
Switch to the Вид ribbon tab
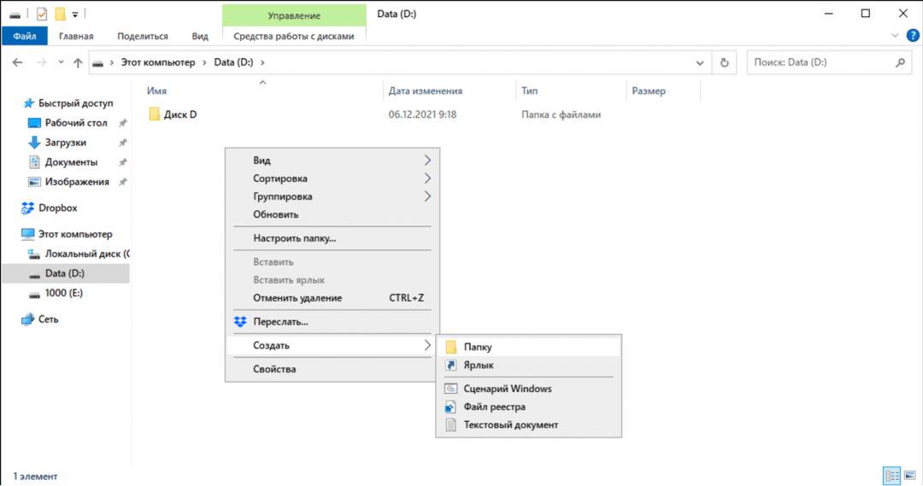click(200, 36)
